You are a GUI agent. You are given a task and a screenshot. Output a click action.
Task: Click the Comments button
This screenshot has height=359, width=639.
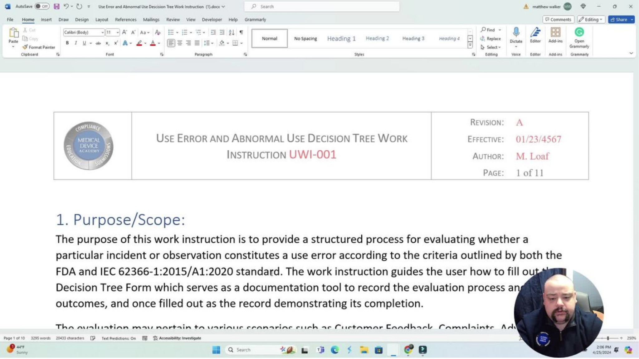click(x=559, y=19)
